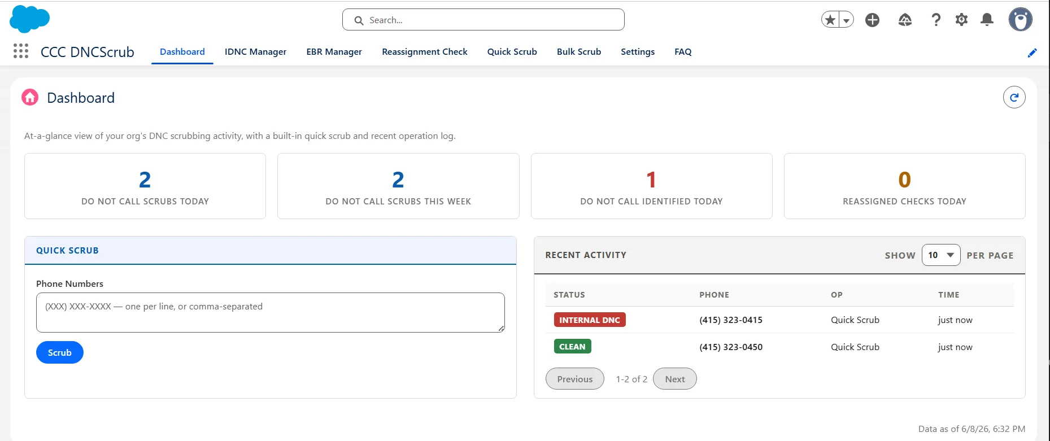Switch to the Dashboard tab
The height and width of the screenshot is (441, 1050).
pos(182,51)
